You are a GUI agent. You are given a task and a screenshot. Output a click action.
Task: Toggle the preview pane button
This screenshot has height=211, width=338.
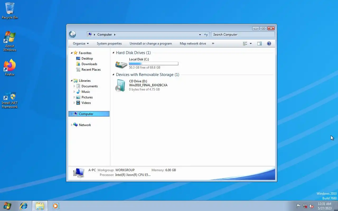[x=260, y=44]
